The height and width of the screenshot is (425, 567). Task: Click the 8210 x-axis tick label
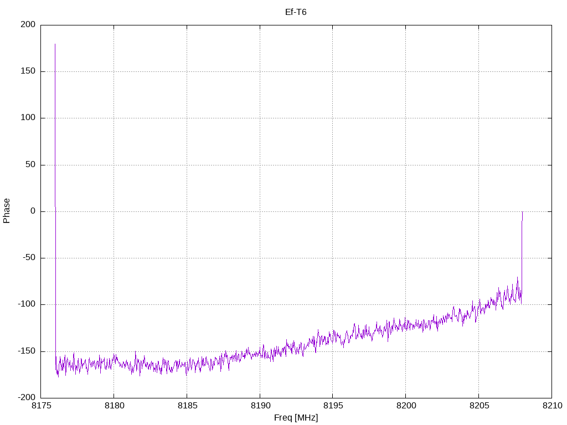[x=551, y=406]
